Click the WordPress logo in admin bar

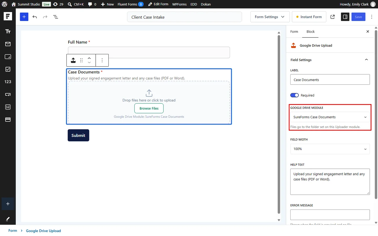click(4, 4)
